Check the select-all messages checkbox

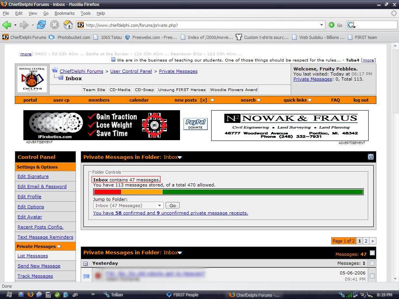372,253
